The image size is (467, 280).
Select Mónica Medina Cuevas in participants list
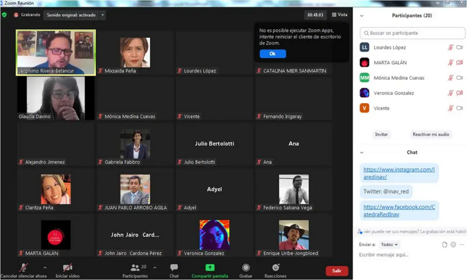click(x=411, y=78)
